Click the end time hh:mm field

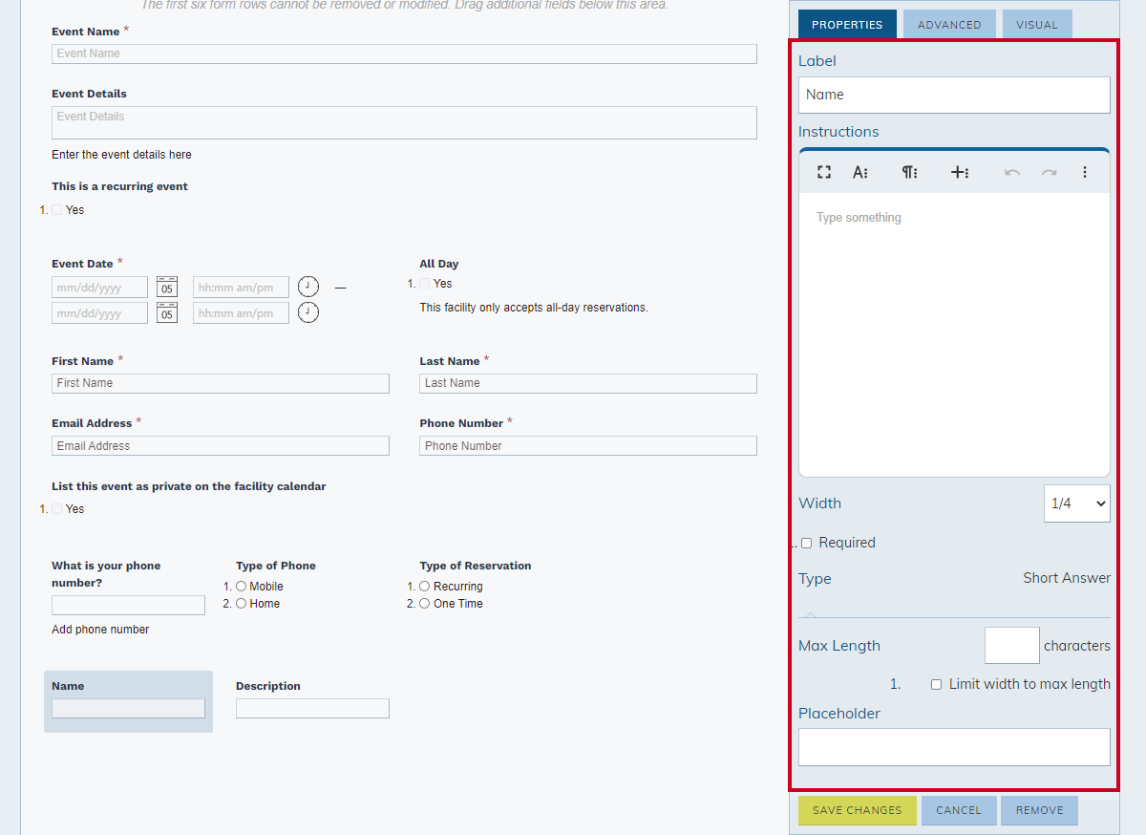[241, 313]
